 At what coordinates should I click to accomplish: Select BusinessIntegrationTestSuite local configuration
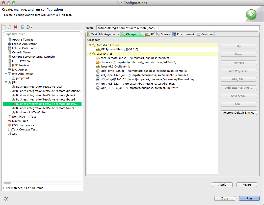[39, 87]
